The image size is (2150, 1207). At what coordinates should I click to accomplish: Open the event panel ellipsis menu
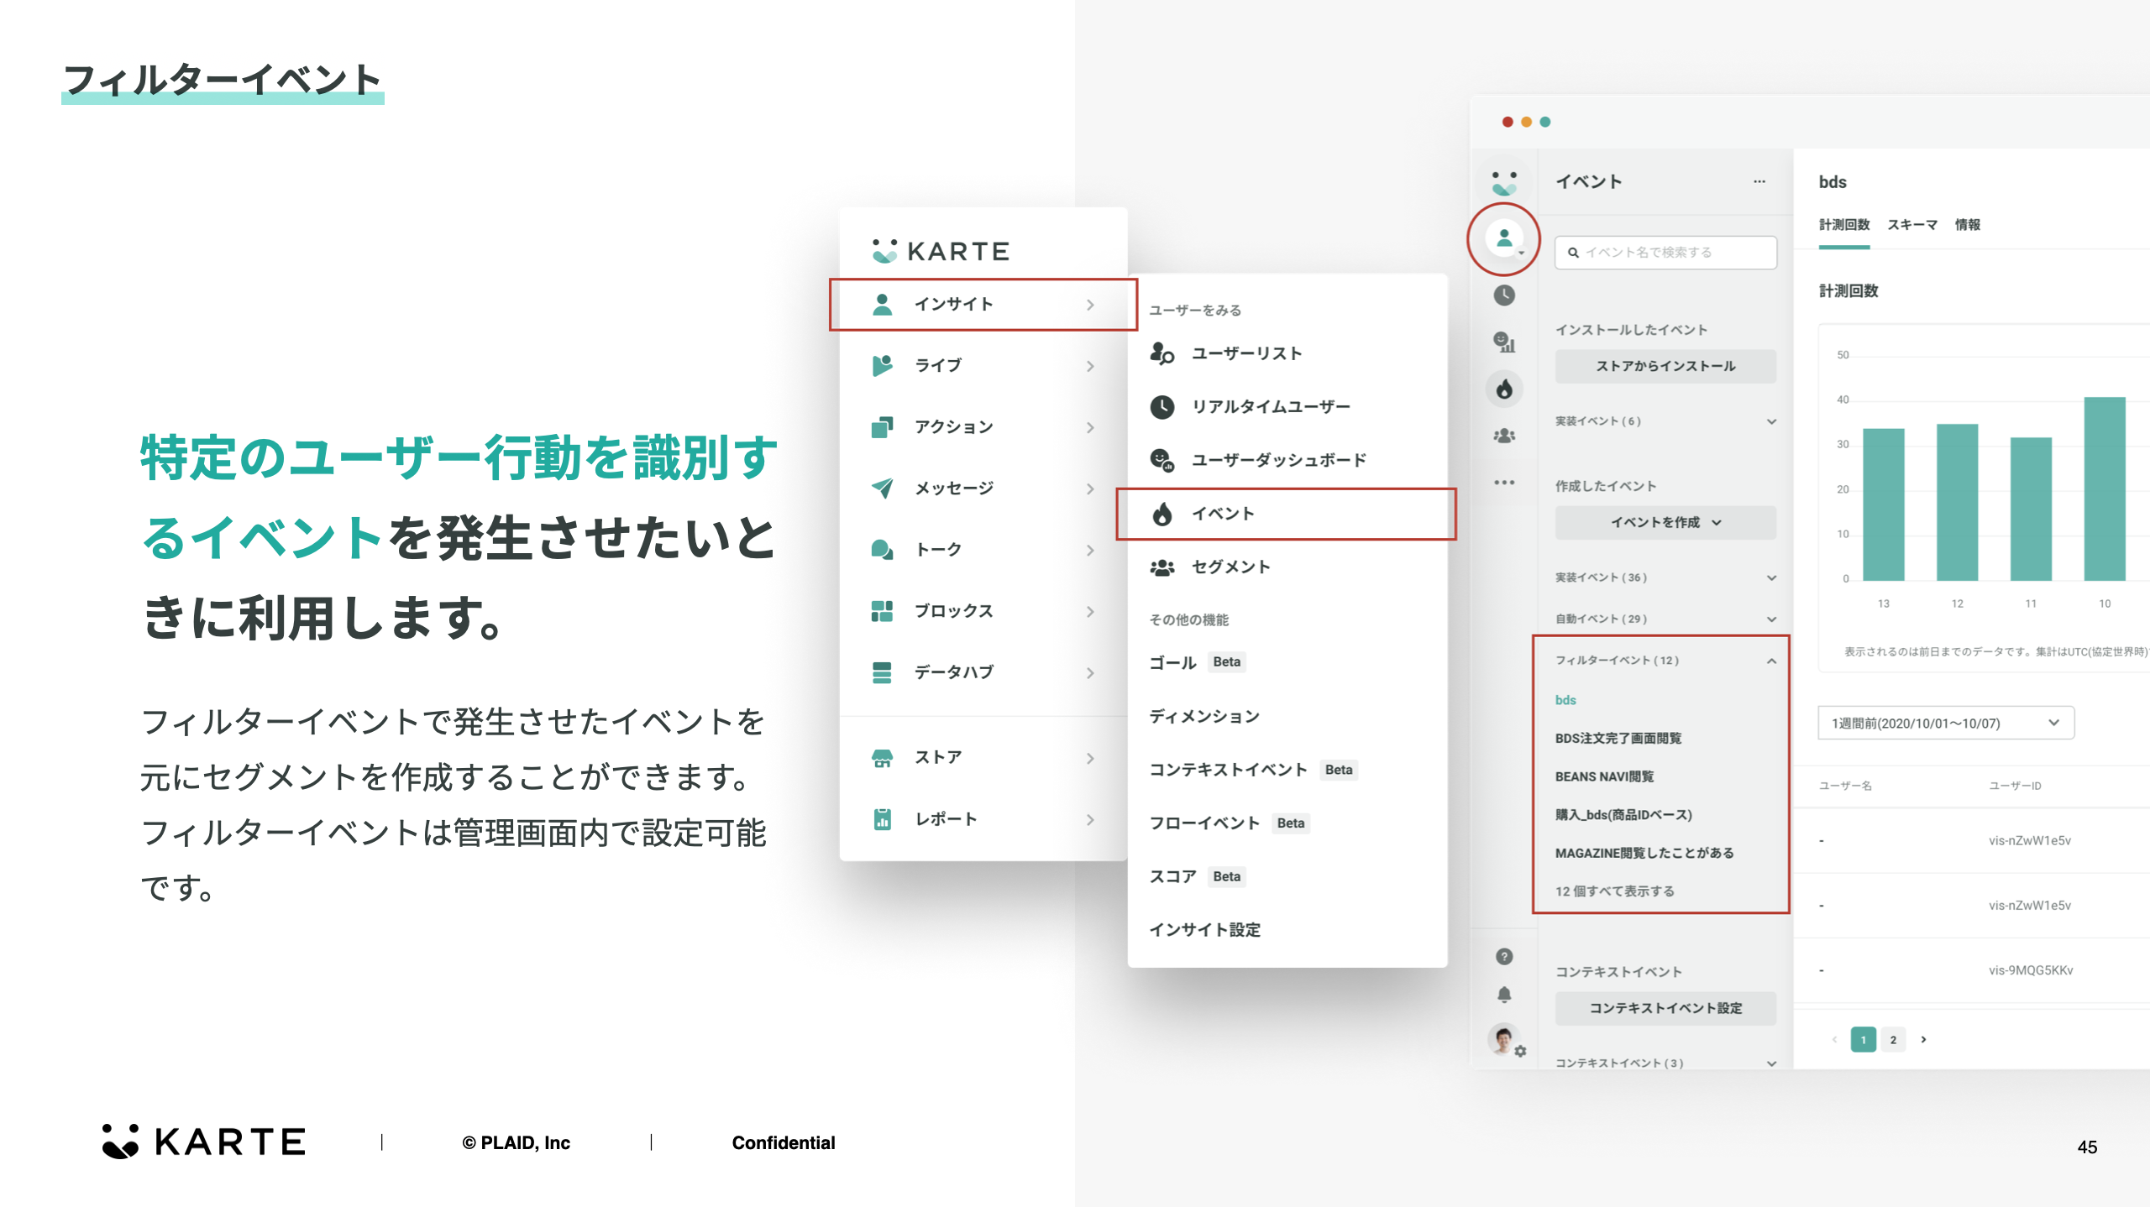(x=1759, y=182)
